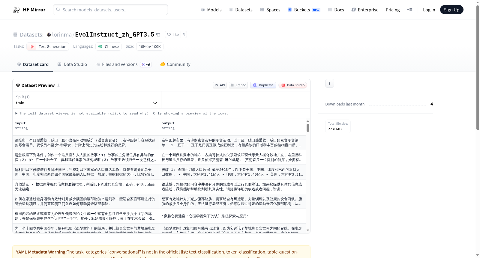
Task: Select the output cell starting with 步骤 1: 查询并记录人口数据
Action: pos(232,172)
